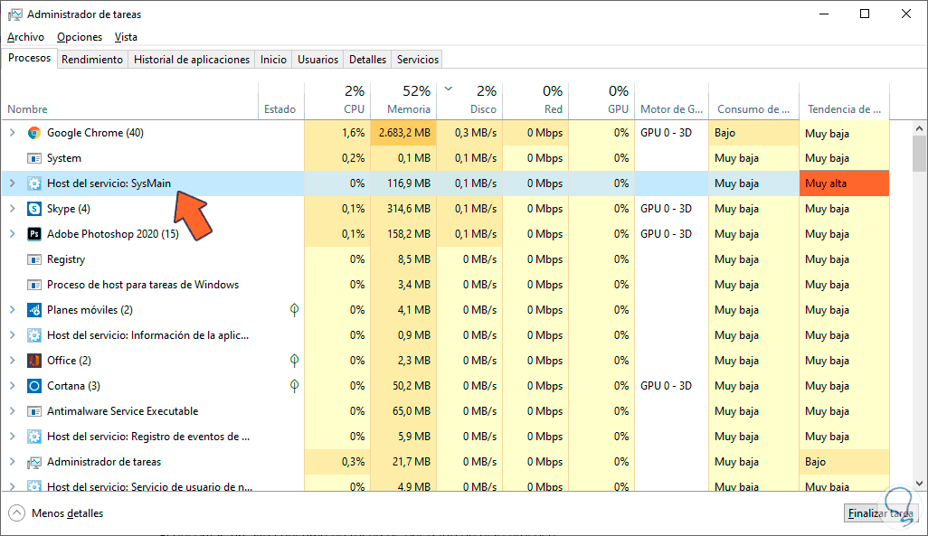The height and width of the screenshot is (536, 928).
Task: Open the Opciones menu
Action: [x=80, y=37]
